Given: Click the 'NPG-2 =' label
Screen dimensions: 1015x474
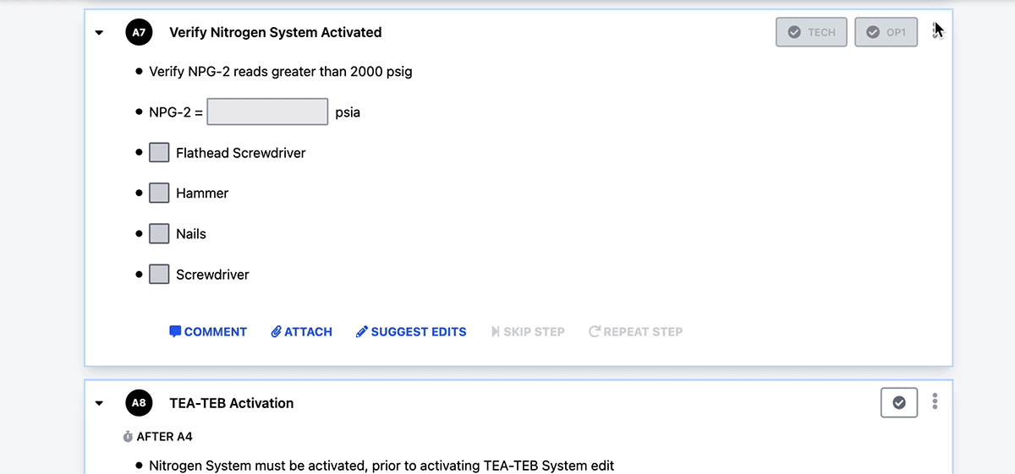Looking at the screenshot, I should pyautogui.click(x=176, y=112).
